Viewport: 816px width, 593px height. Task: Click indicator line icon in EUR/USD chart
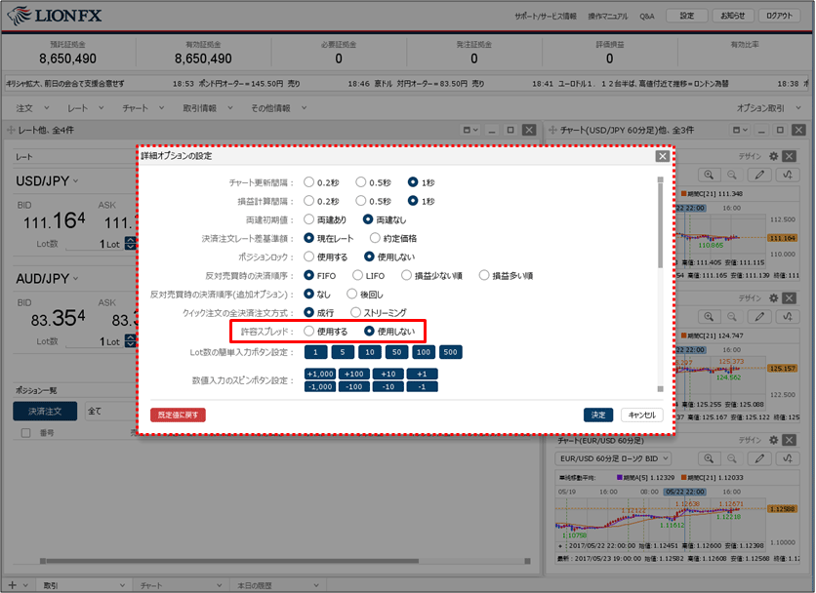coord(788,458)
